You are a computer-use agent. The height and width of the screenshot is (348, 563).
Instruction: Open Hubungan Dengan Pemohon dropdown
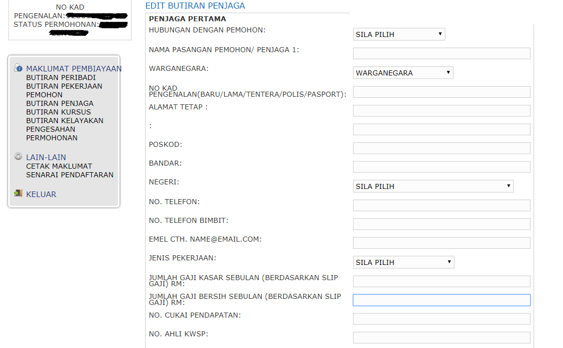pos(399,34)
